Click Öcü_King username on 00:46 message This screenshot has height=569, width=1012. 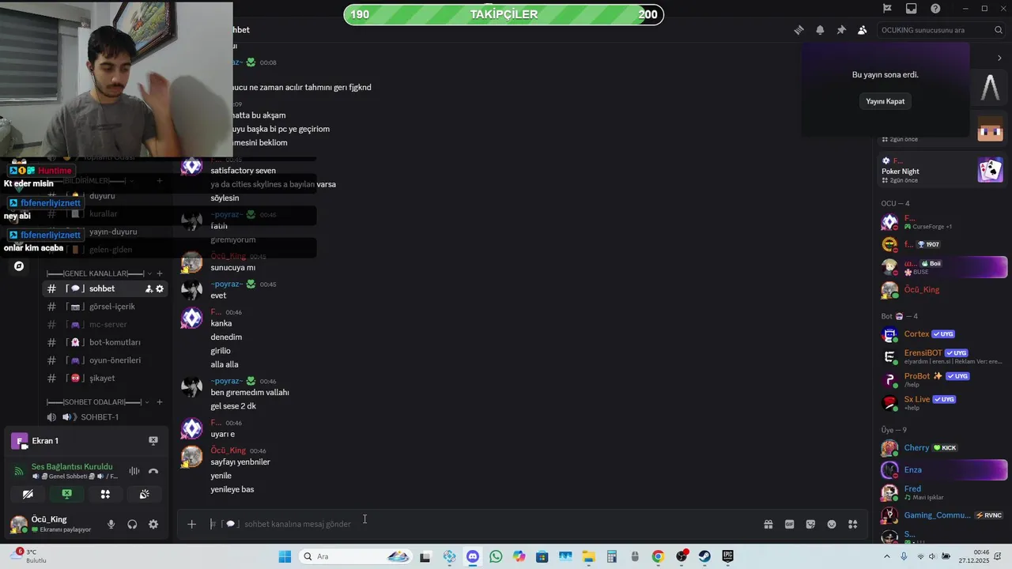(x=228, y=450)
